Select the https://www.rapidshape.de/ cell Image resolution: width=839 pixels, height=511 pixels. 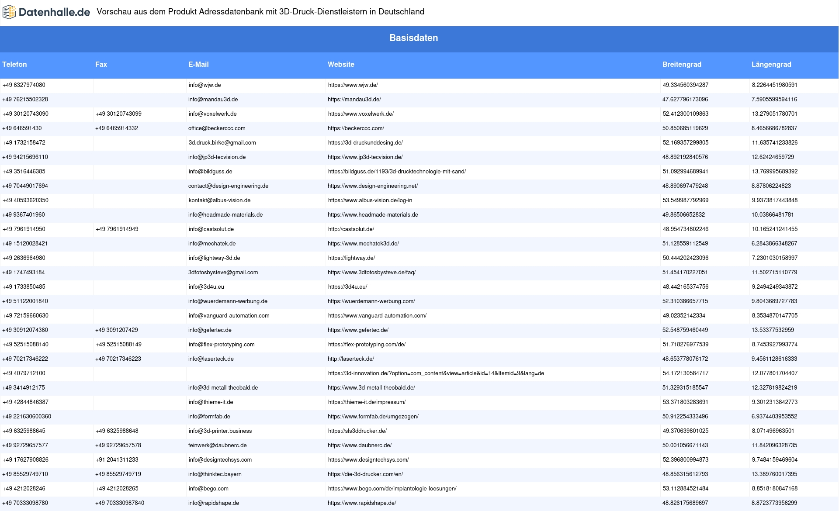[362, 503]
